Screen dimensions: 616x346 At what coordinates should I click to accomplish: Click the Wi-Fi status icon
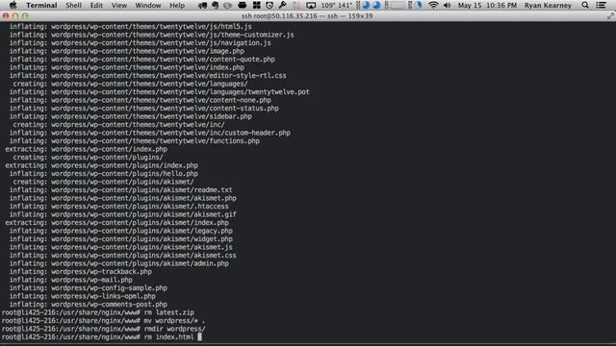point(433,5)
